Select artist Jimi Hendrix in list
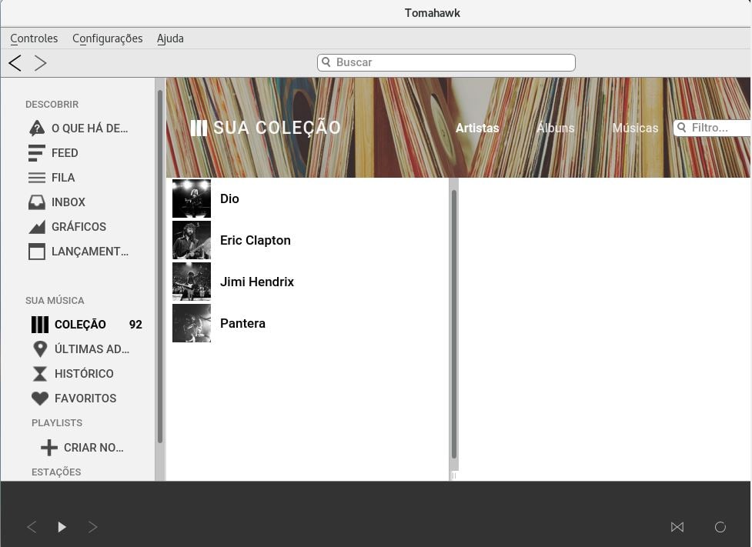Viewport: 752px width, 547px height. coord(256,282)
